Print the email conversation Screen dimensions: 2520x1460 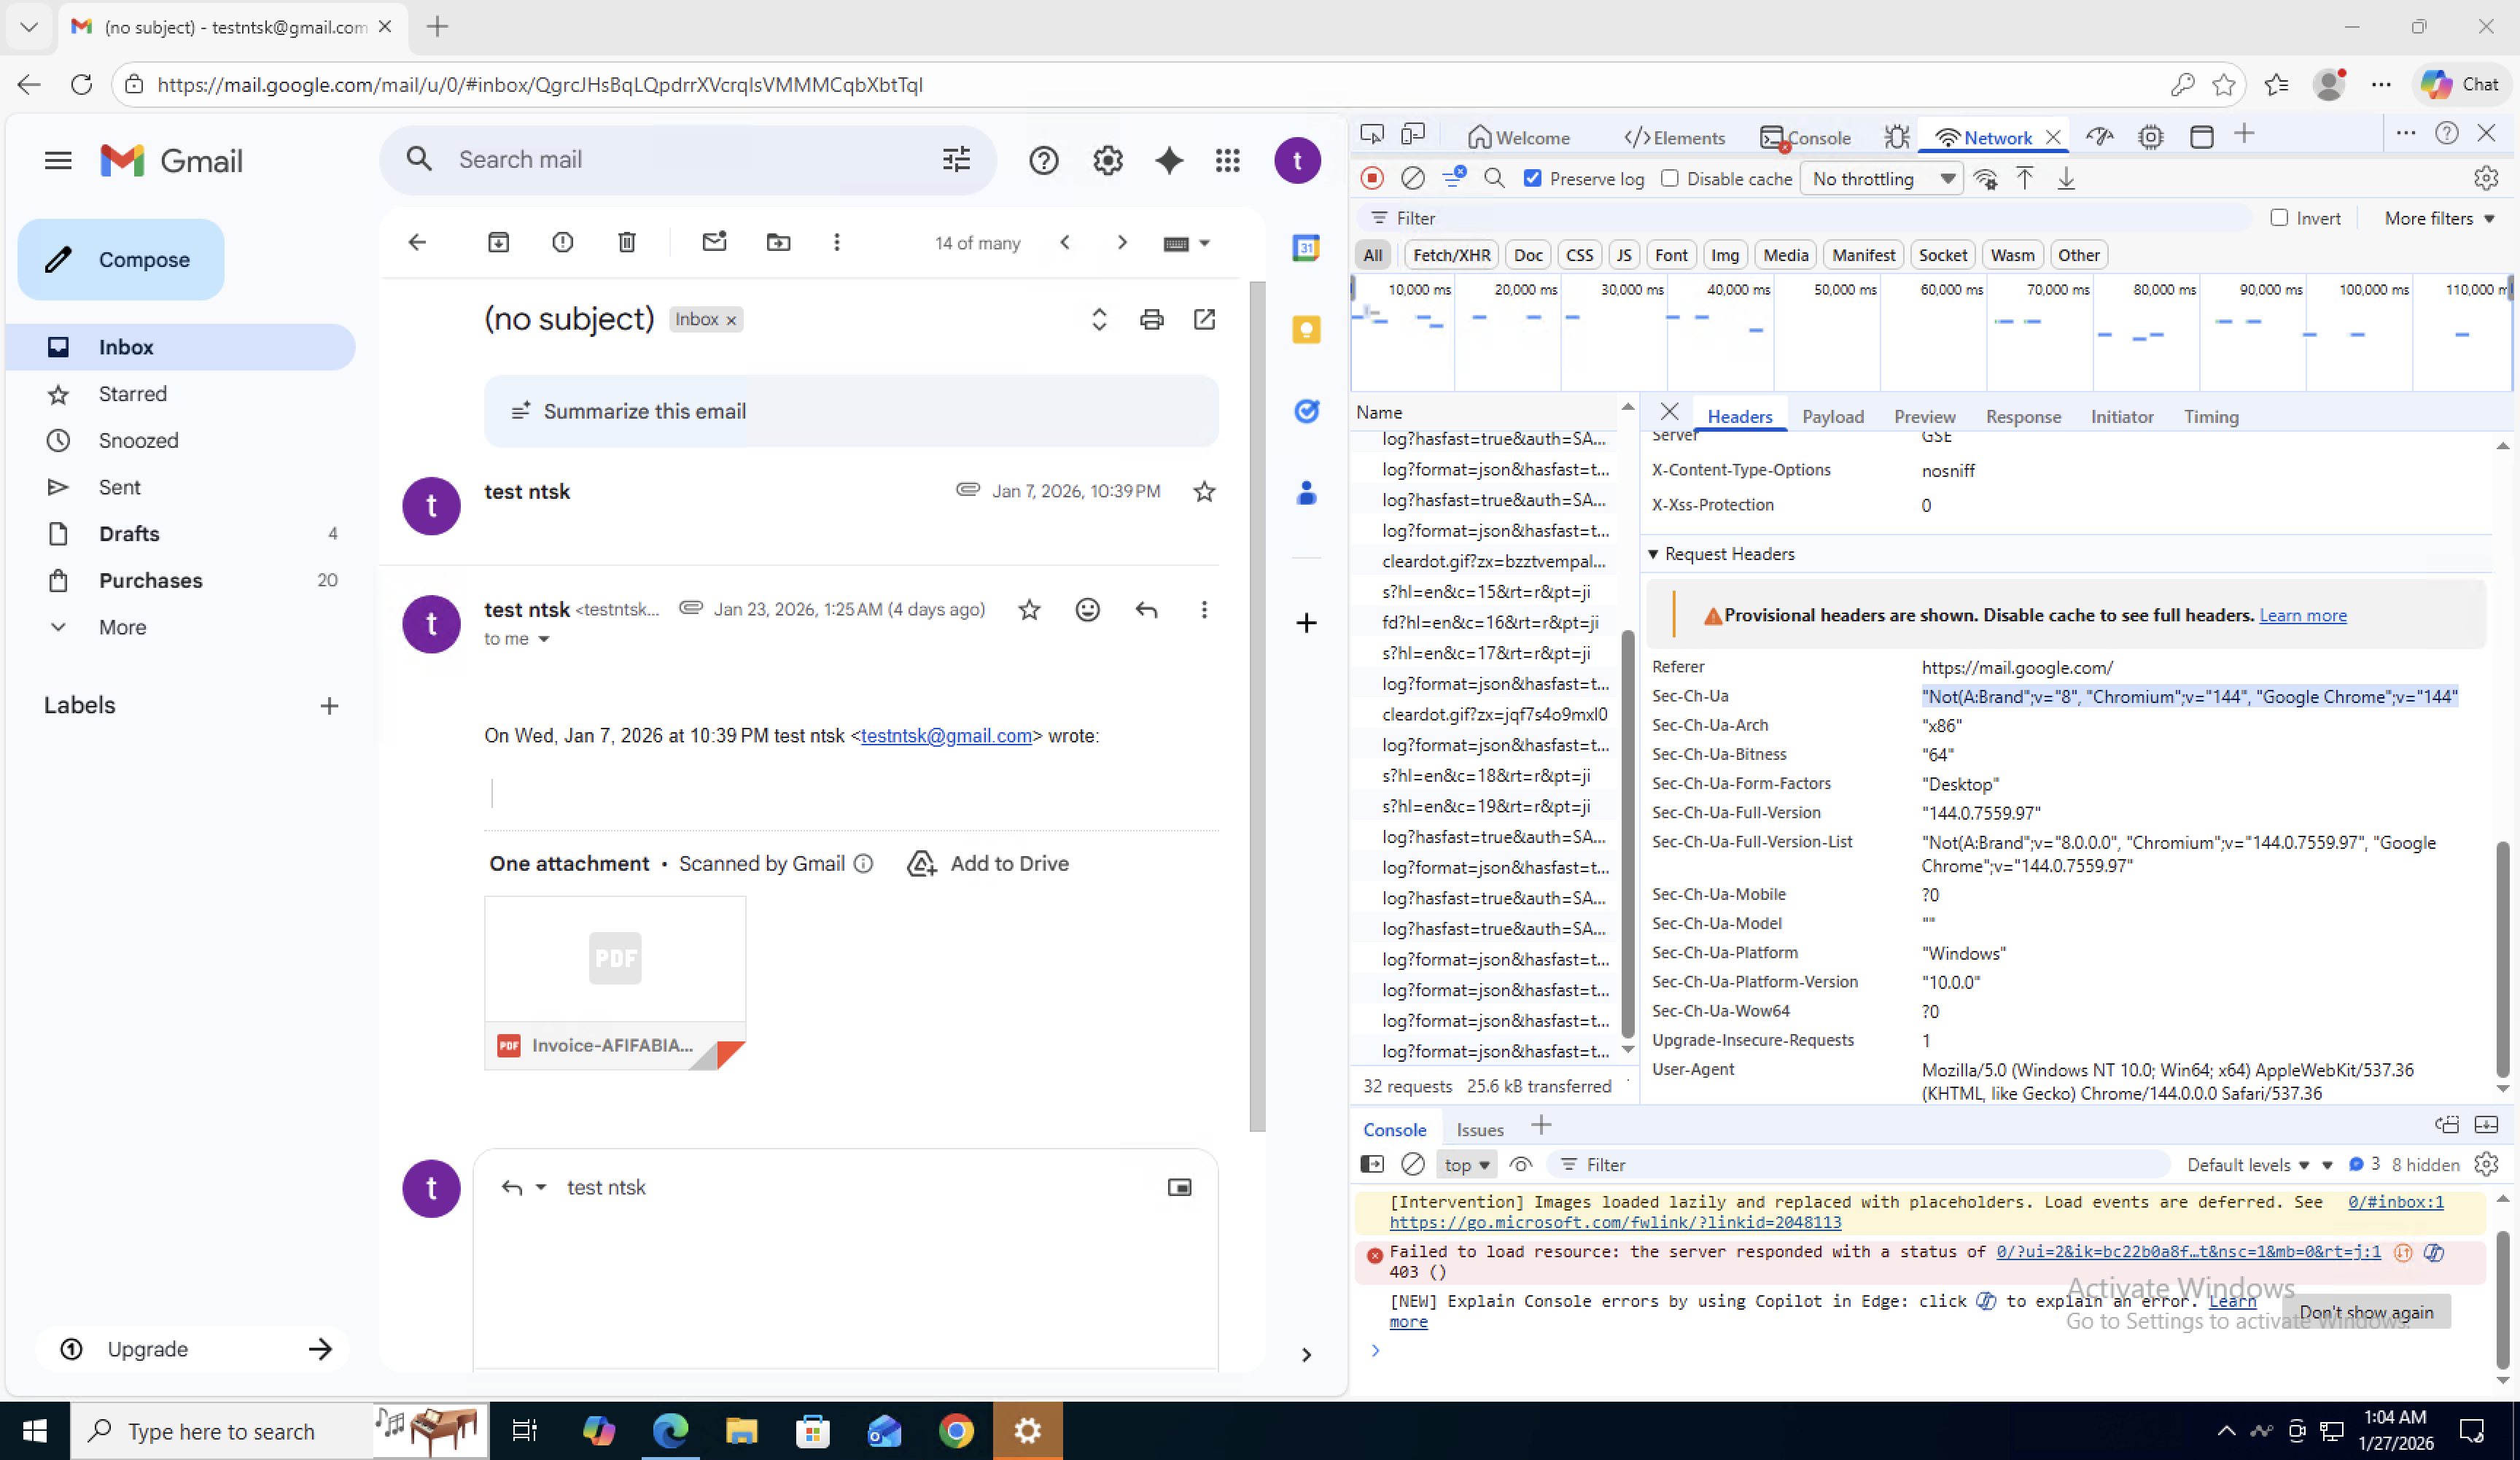tap(1151, 319)
